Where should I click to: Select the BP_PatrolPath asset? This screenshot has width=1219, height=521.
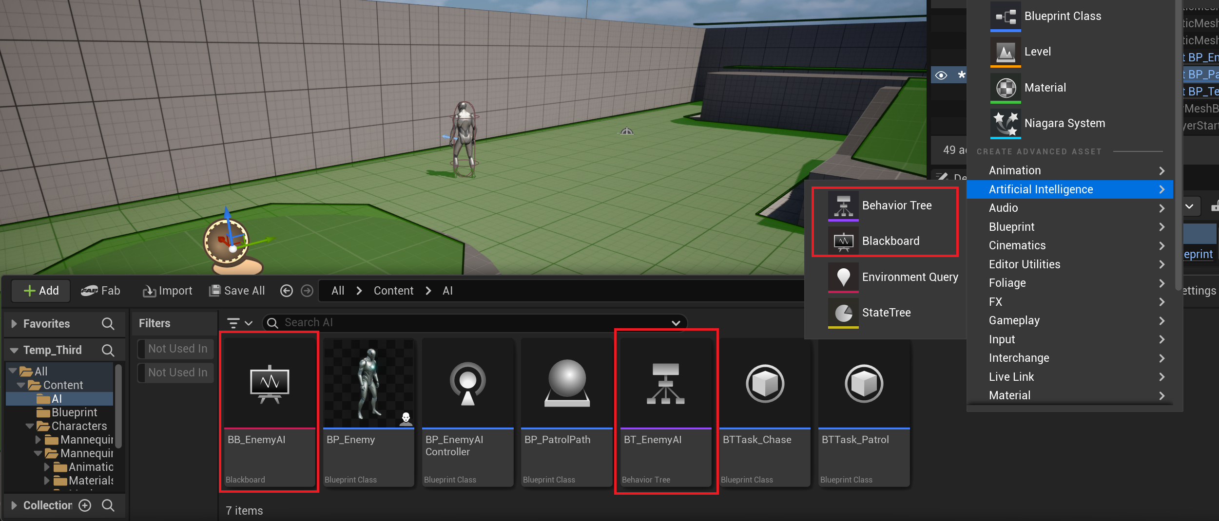pos(566,412)
